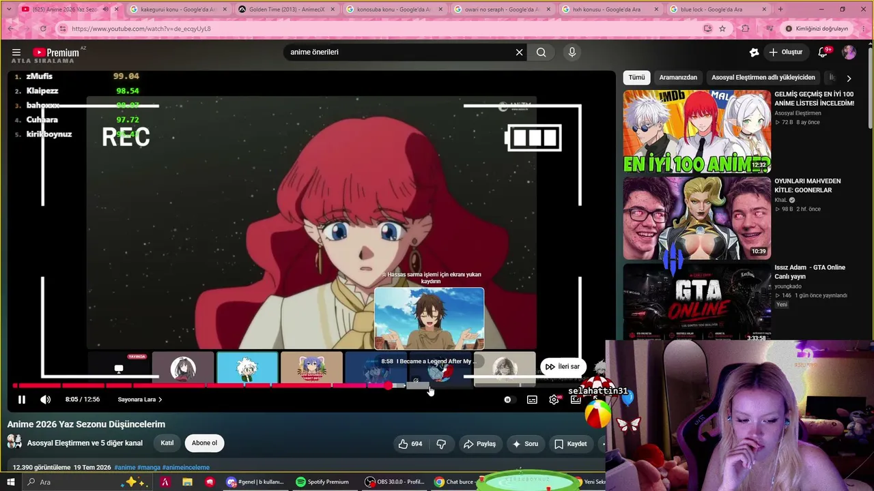Click the magnifier search button
Image resolution: width=874 pixels, height=491 pixels.
click(541, 53)
